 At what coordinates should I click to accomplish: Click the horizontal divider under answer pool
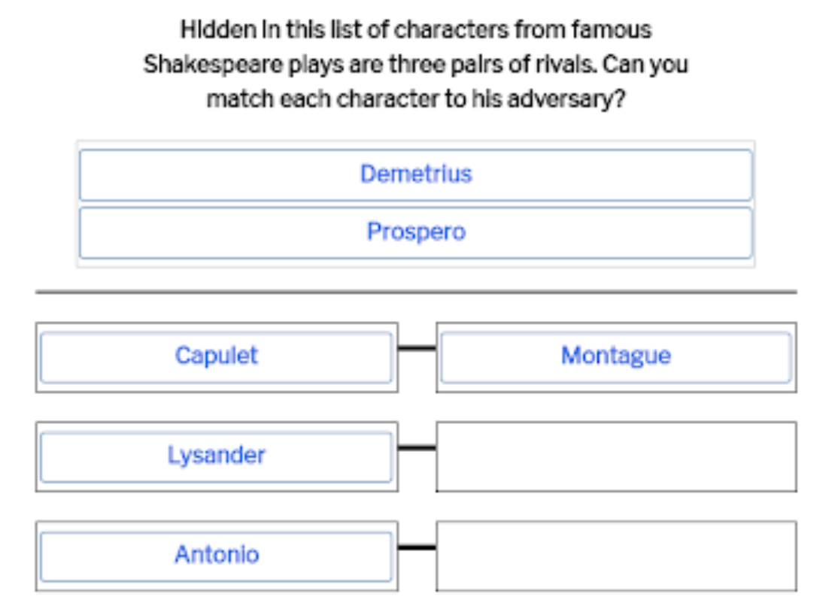point(415,292)
